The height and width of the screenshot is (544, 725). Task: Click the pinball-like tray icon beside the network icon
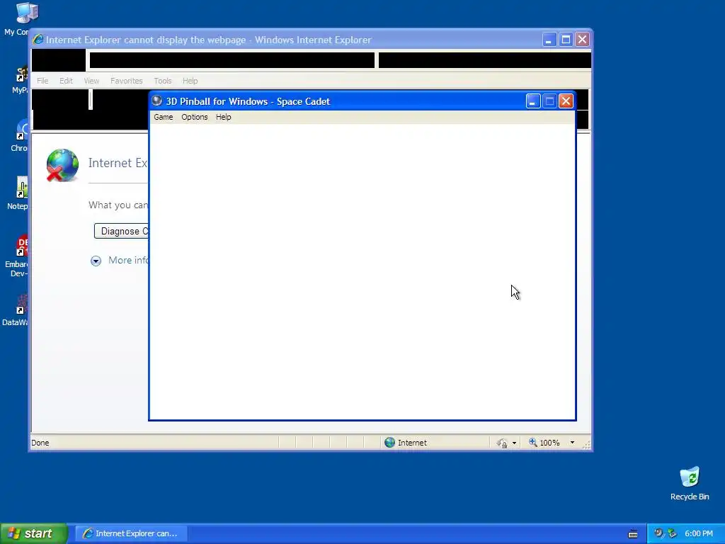pyautogui.click(x=658, y=533)
